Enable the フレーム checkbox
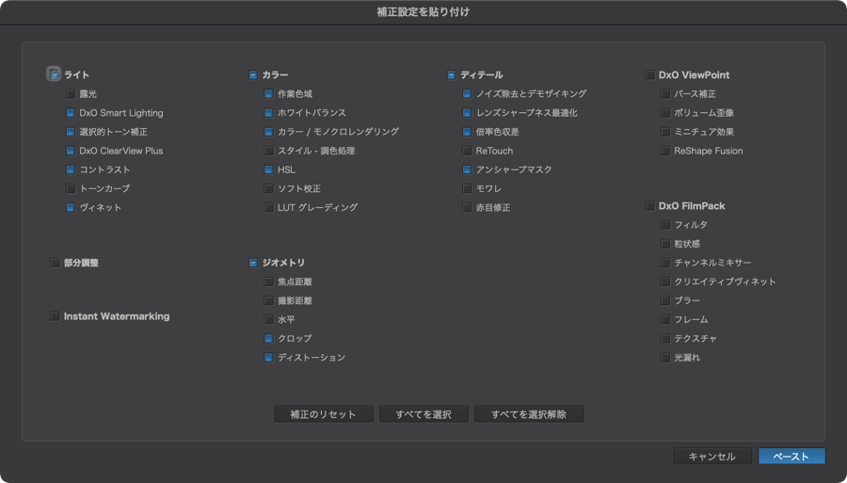Image resolution: width=847 pixels, height=483 pixels. point(665,319)
